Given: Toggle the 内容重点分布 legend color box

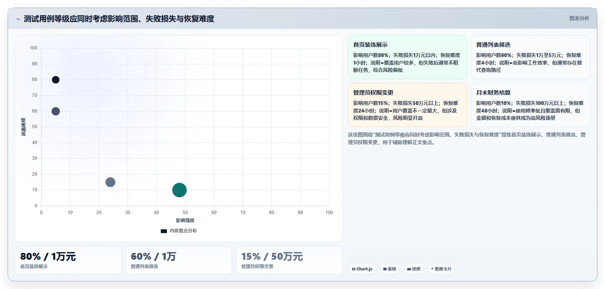Looking at the screenshot, I should (164, 231).
